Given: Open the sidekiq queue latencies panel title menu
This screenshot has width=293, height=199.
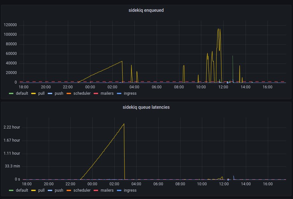Looking at the screenshot, I should [146, 107].
